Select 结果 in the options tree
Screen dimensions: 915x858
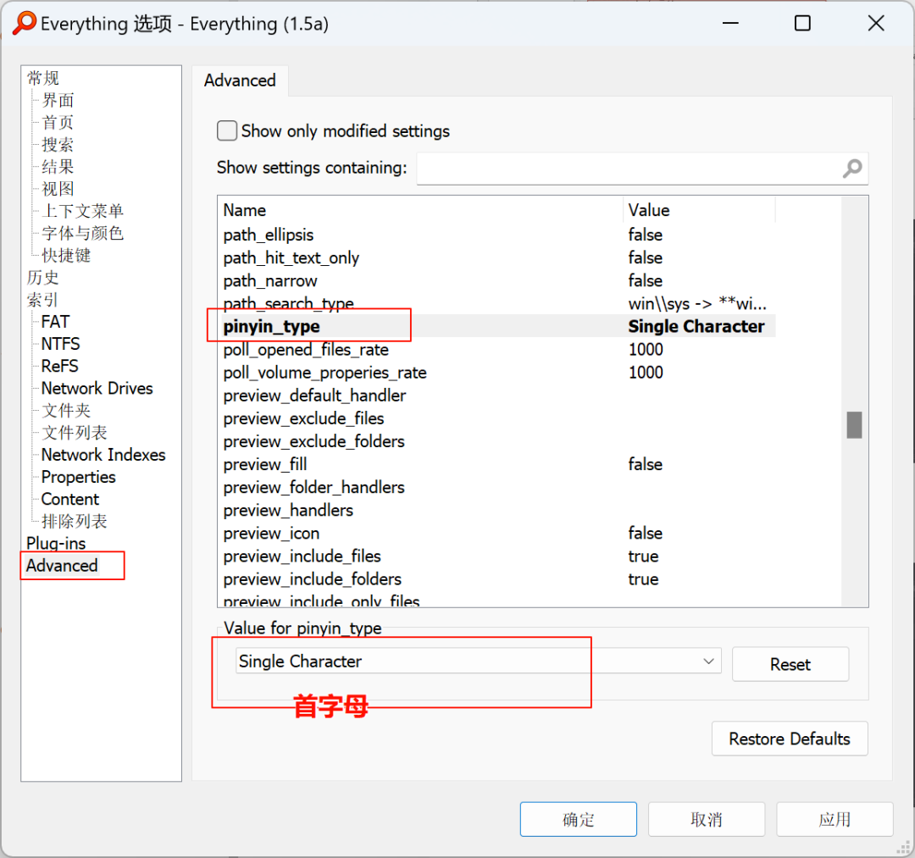(58, 166)
